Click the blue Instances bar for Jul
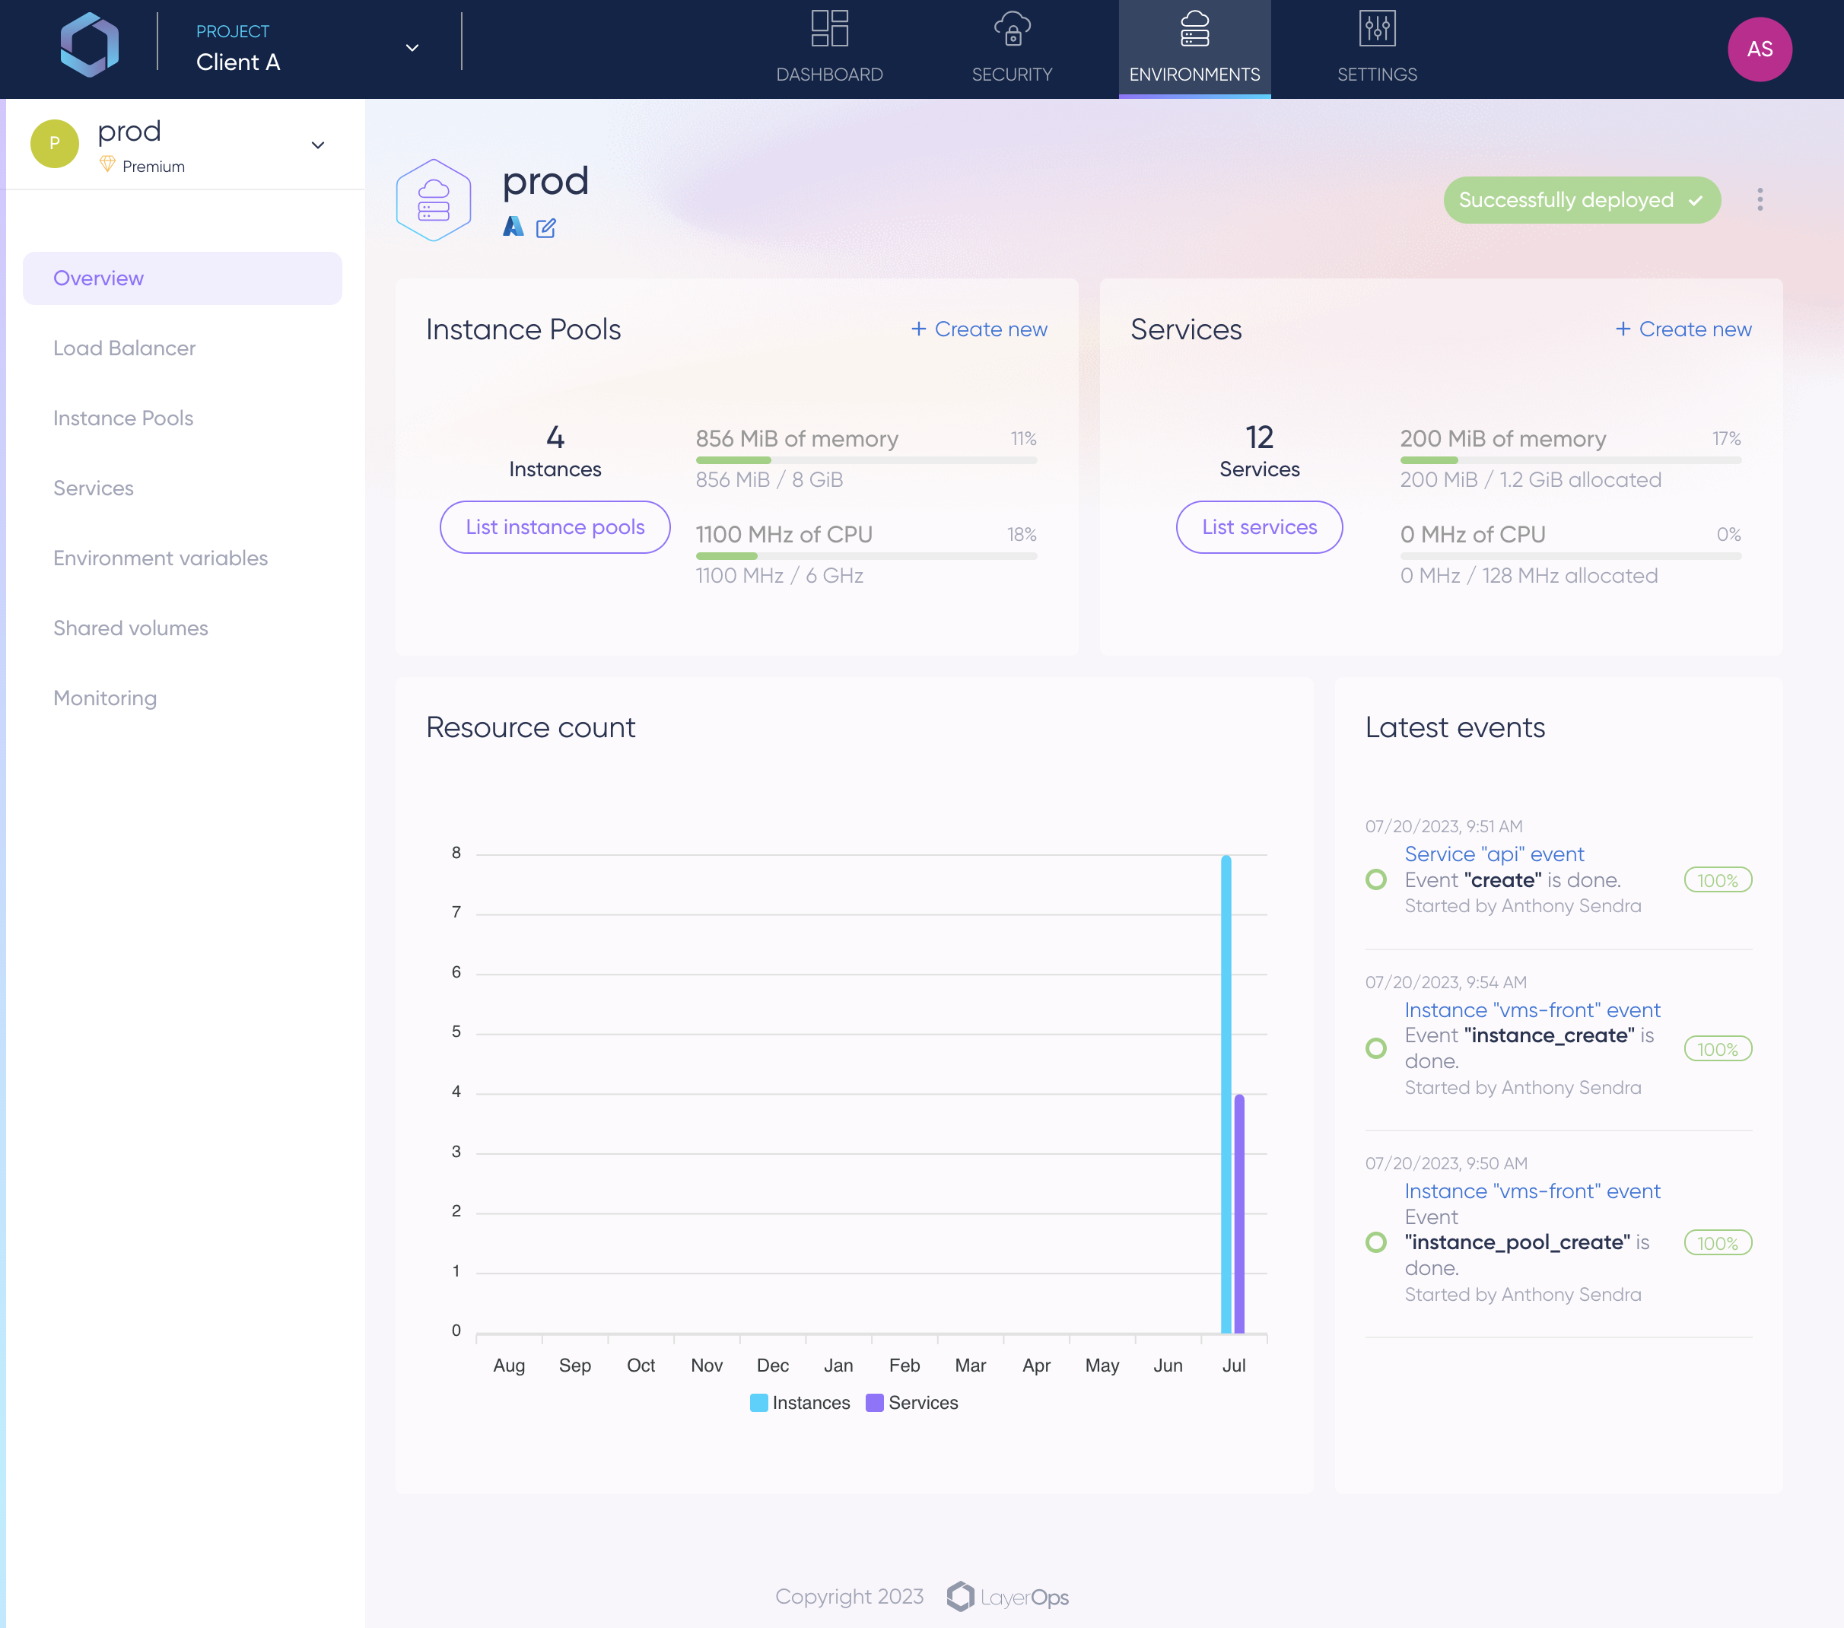 [x=1226, y=1094]
